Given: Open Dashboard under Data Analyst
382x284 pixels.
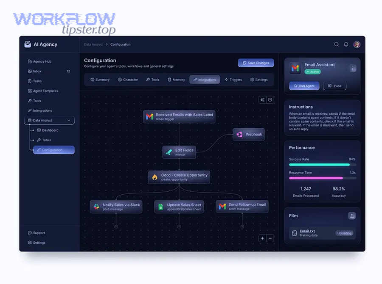Looking at the screenshot, I should 50,130.
